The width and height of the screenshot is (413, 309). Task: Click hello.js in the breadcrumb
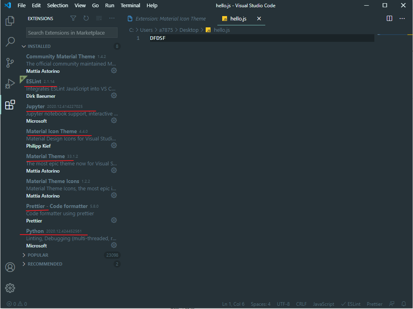coord(221,30)
